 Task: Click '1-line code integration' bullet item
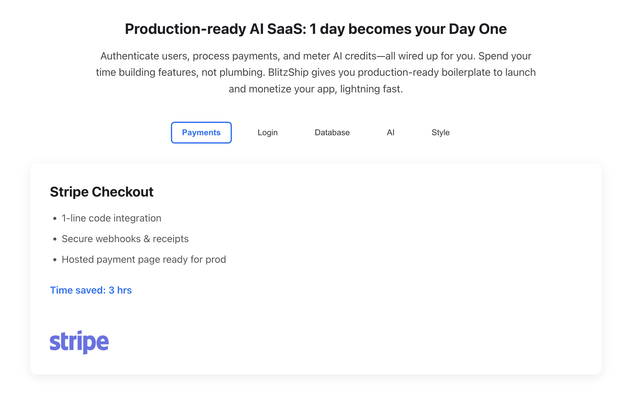pyautogui.click(x=111, y=218)
